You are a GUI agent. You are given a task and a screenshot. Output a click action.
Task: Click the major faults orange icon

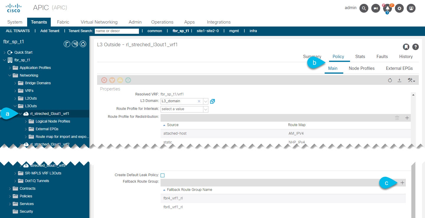click(112, 80)
